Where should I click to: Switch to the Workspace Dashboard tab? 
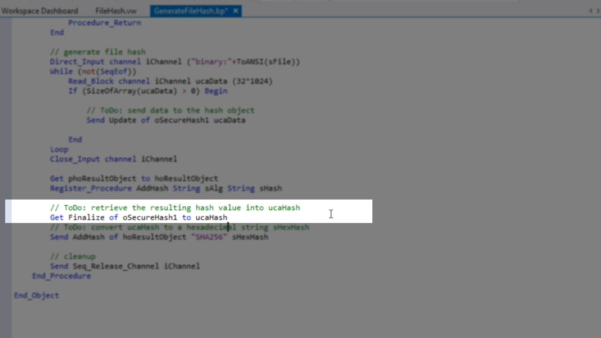point(39,11)
